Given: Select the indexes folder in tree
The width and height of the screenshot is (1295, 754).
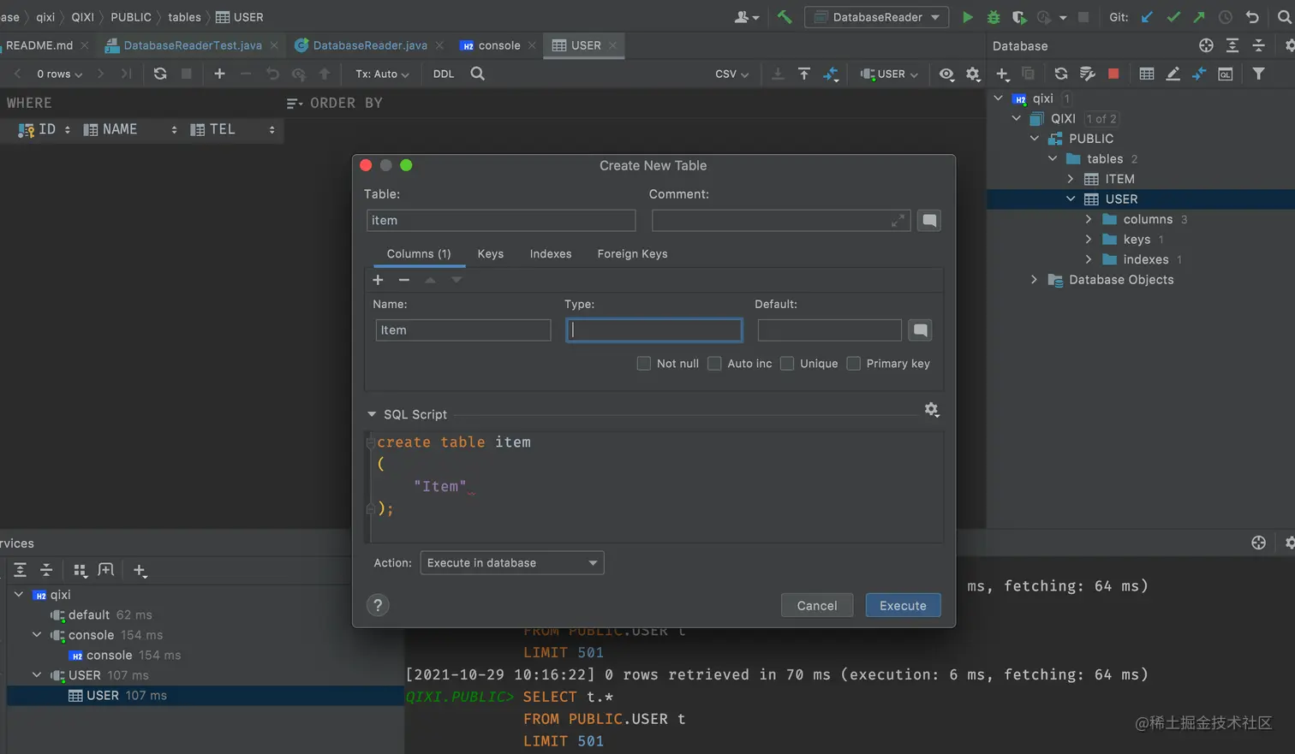Looking at the screenshot, I should tap(1146, 259).
